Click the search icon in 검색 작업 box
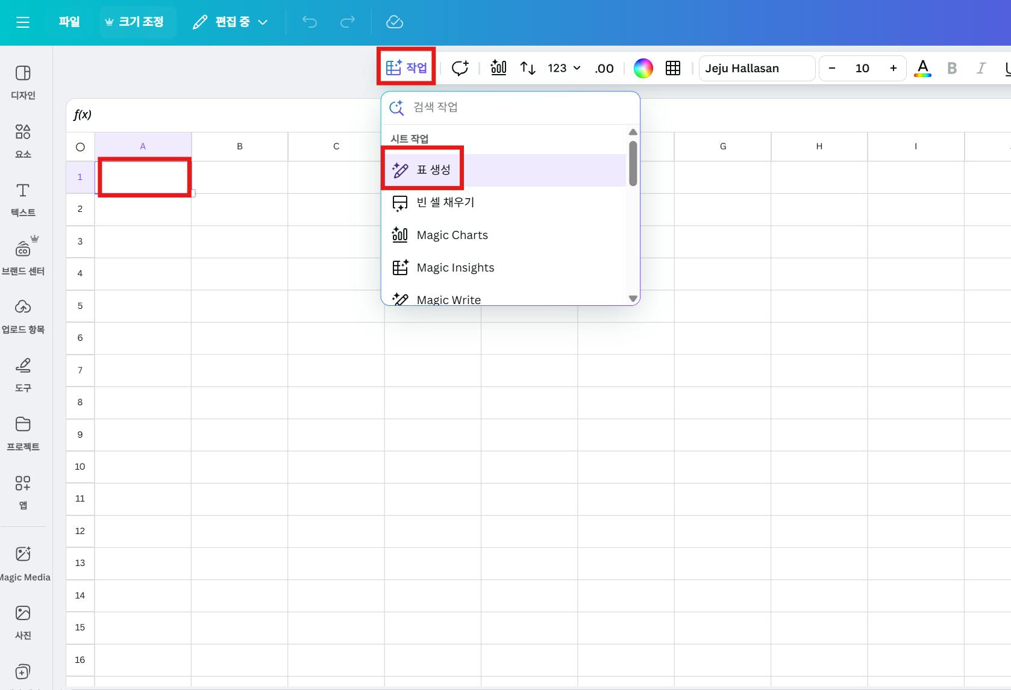1011x690 pixels. (x=396, y=107)
